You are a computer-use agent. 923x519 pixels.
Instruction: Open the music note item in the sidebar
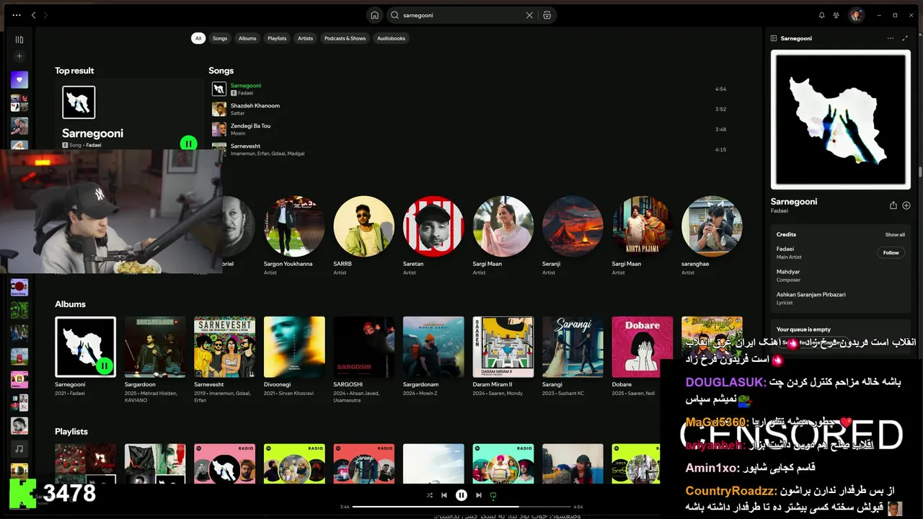[19, 448]
